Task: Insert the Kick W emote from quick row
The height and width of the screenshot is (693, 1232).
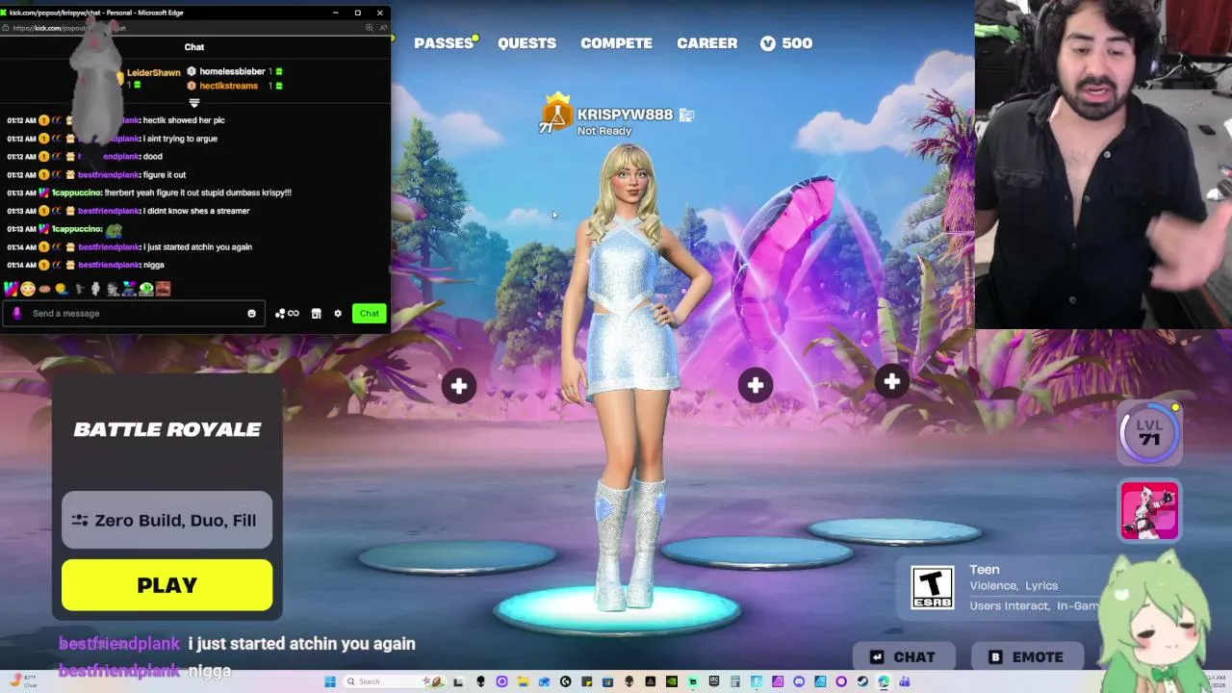Action: (x=11, y=289)
